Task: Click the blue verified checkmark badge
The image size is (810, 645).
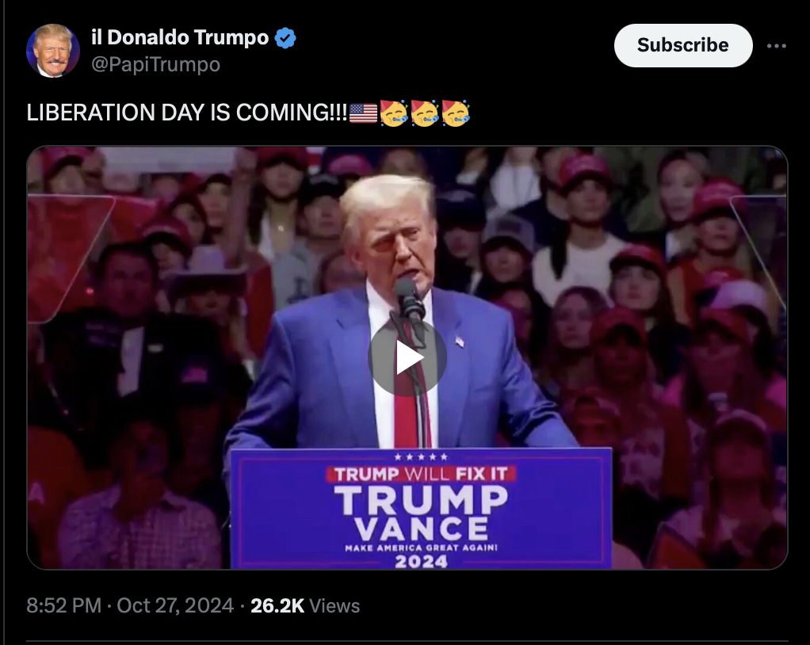Action: click(x=285, y=38)
